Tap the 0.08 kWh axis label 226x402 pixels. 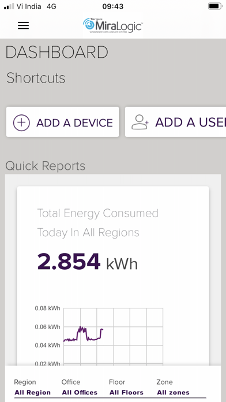point(48,308)
